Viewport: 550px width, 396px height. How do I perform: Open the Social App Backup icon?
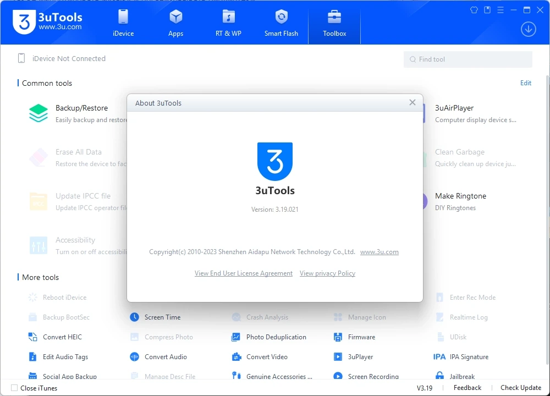click(32, 376)
